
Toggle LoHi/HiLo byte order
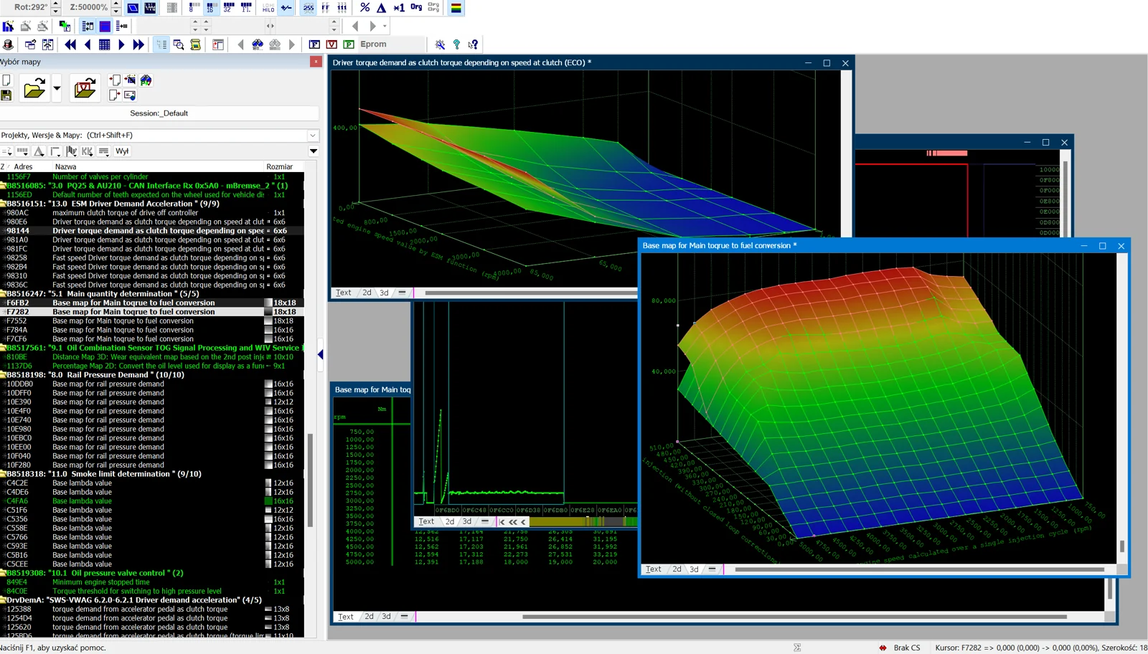point(268,8)
